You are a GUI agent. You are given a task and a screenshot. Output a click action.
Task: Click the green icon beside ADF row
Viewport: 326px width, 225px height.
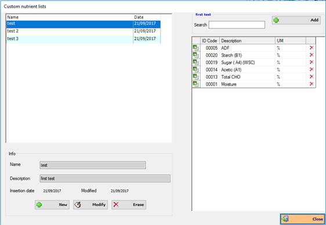click(x=195, y=48)
